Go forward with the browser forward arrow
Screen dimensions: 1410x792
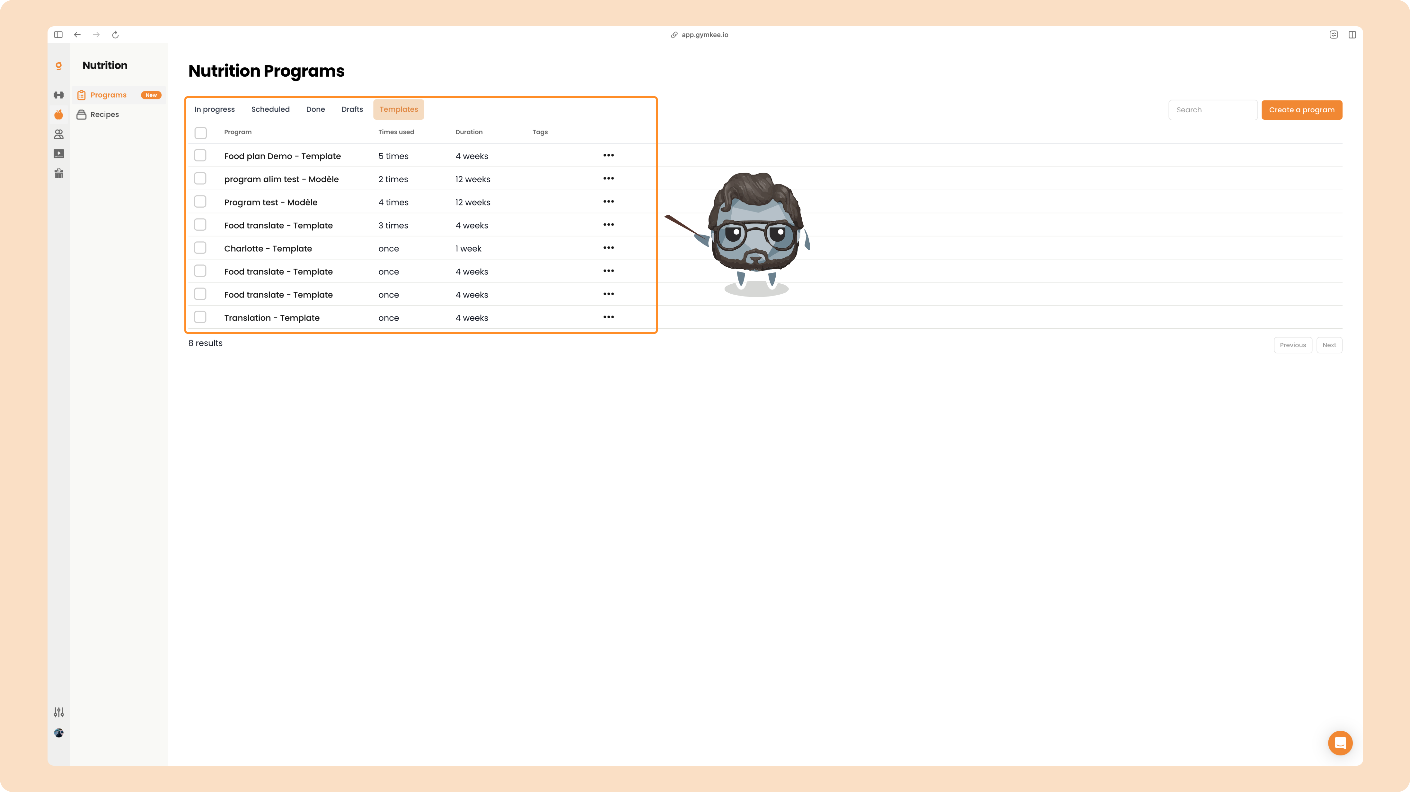click(96, 34)
